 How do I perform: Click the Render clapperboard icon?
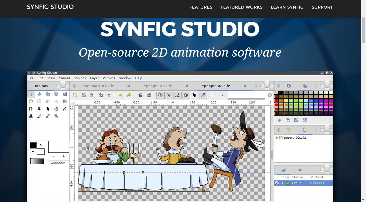(140, 95)
